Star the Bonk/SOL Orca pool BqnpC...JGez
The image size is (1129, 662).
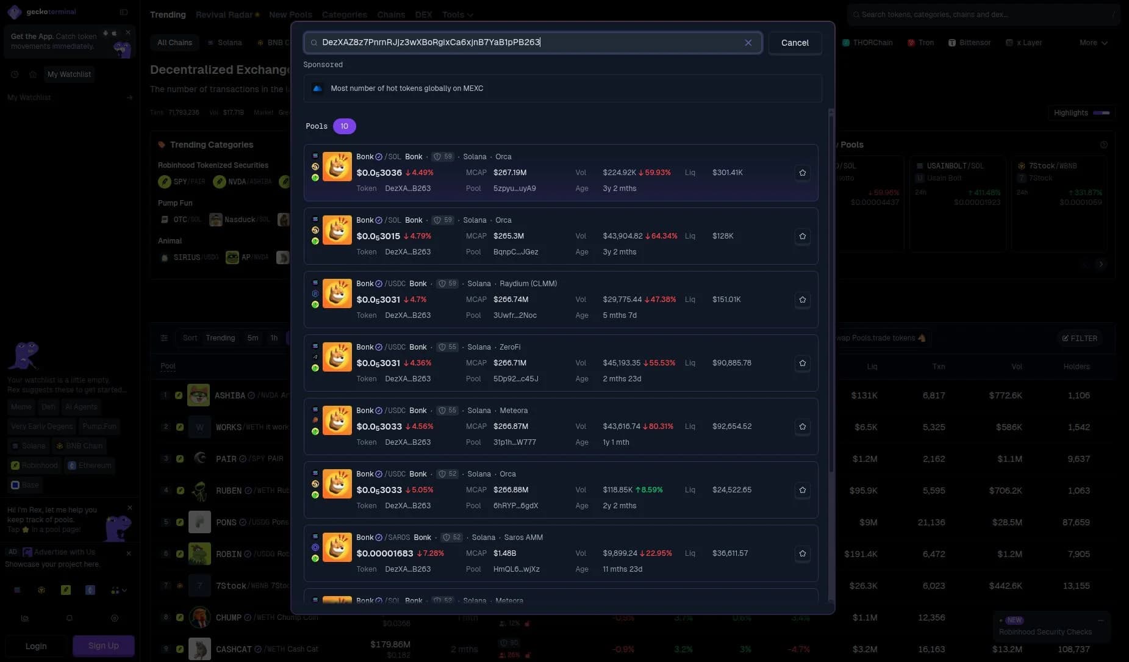point(802,236)
